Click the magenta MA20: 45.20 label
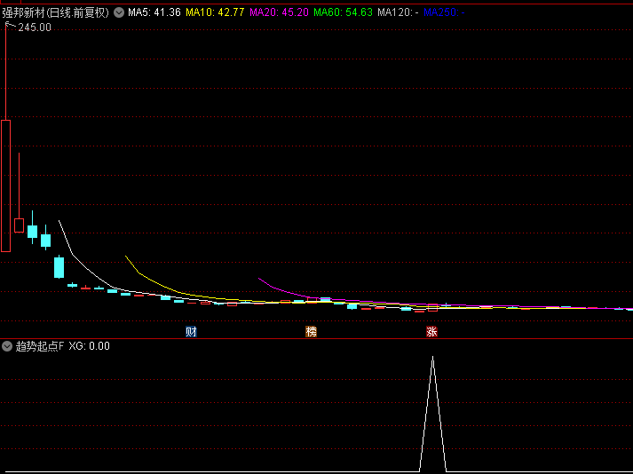Viewport: 633px width, 474px height. [279, 13]
